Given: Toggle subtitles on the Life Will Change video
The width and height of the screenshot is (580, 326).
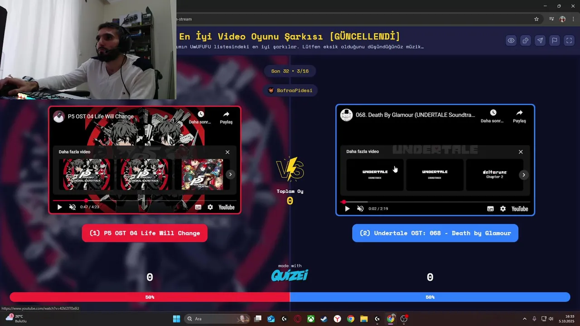Looking at the screenshot, I should [x=198, y=207].
